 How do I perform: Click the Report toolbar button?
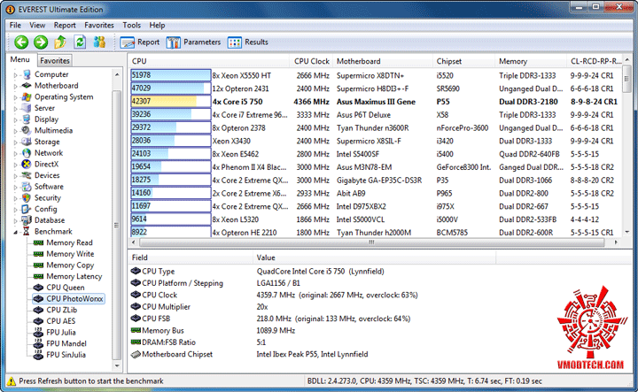[140, 42]
